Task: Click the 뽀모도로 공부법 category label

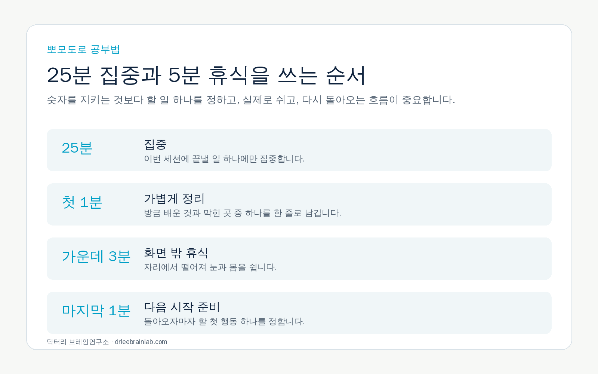Action: click(x=83, y=49)
